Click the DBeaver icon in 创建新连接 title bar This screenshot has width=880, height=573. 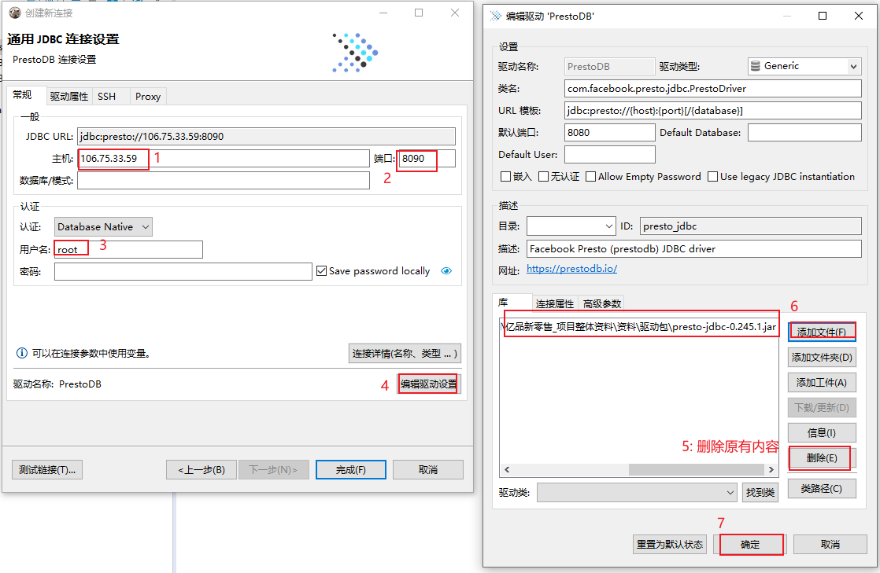coord(15,13)
